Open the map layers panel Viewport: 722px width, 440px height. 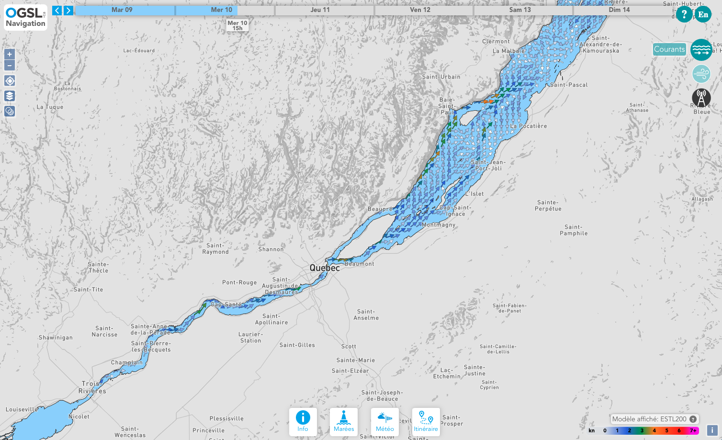pos(10,96)
